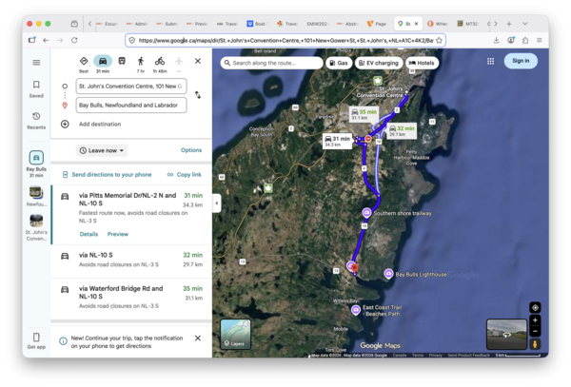
Task: Click the 35 min route label on map
Action: click(364, 114)
